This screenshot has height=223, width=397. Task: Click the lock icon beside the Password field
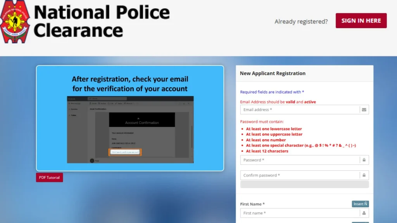pos(364,160)
